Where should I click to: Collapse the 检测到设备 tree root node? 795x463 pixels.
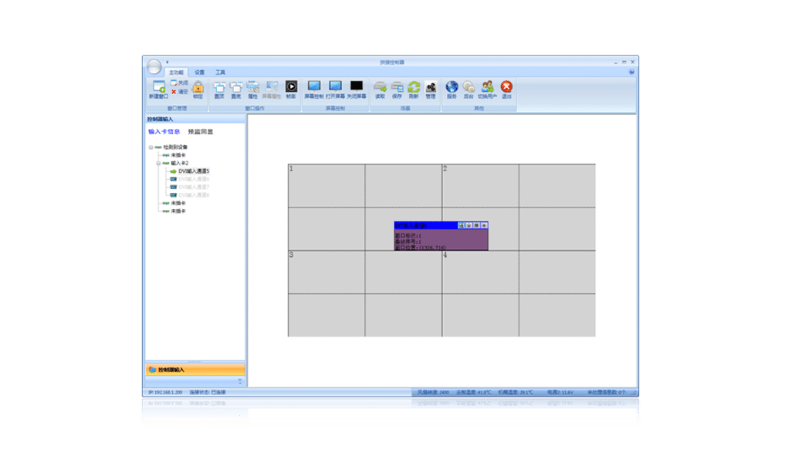pos(149,147)
